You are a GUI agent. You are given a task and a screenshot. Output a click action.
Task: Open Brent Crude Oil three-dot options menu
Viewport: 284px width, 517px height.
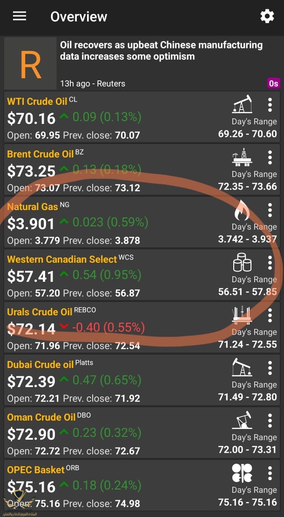[270, 157]
